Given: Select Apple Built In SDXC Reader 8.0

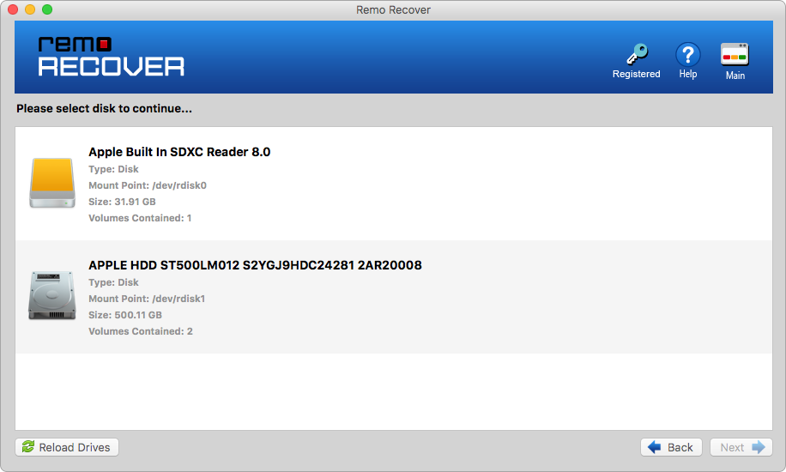Looking at the screenshot, I should coord(394,184).
